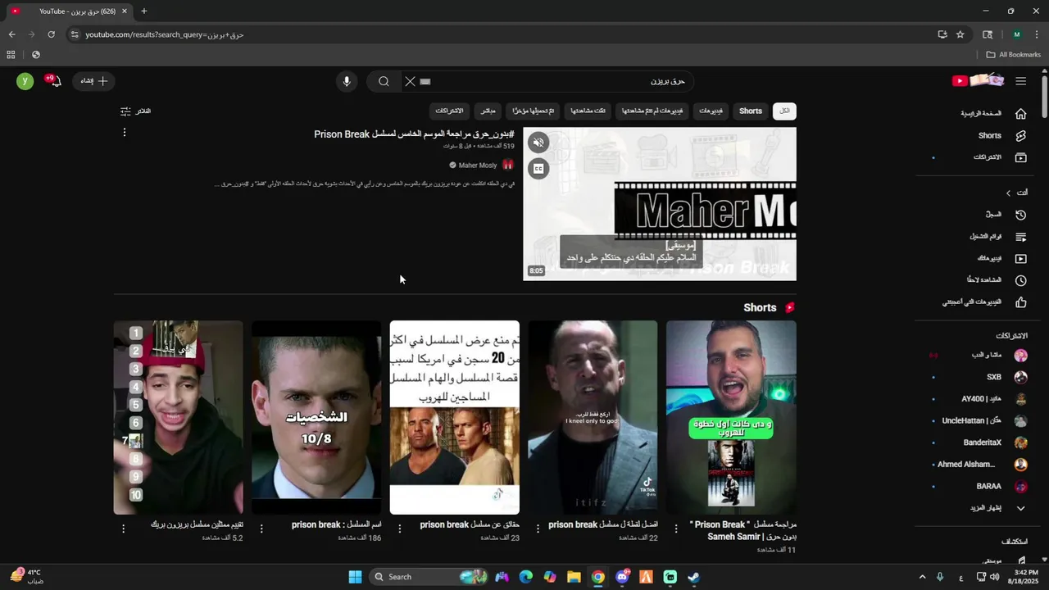1049x590 pixels.
Task: Select Recently uploaded filter chip
Action: 534,111
